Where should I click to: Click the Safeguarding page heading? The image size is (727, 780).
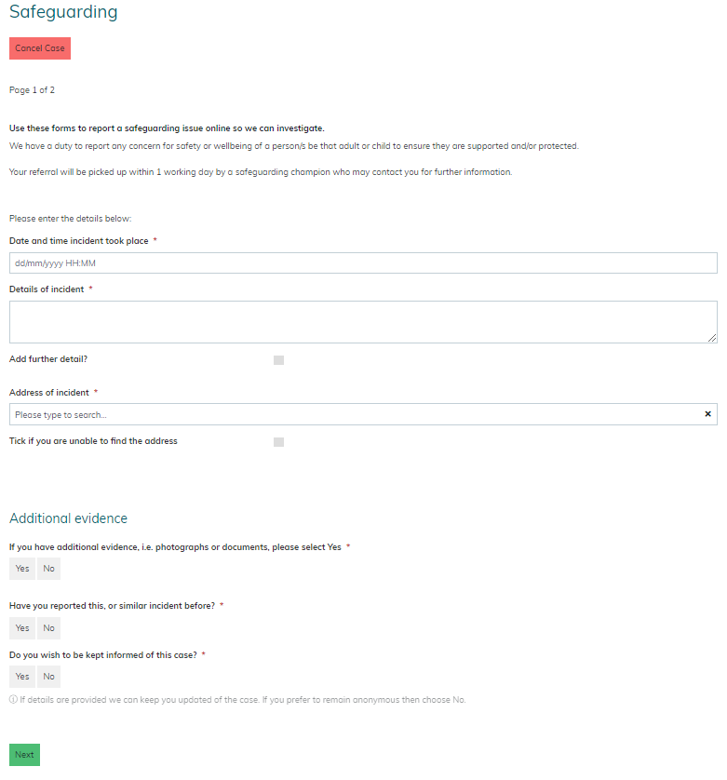tap(63, 13)
